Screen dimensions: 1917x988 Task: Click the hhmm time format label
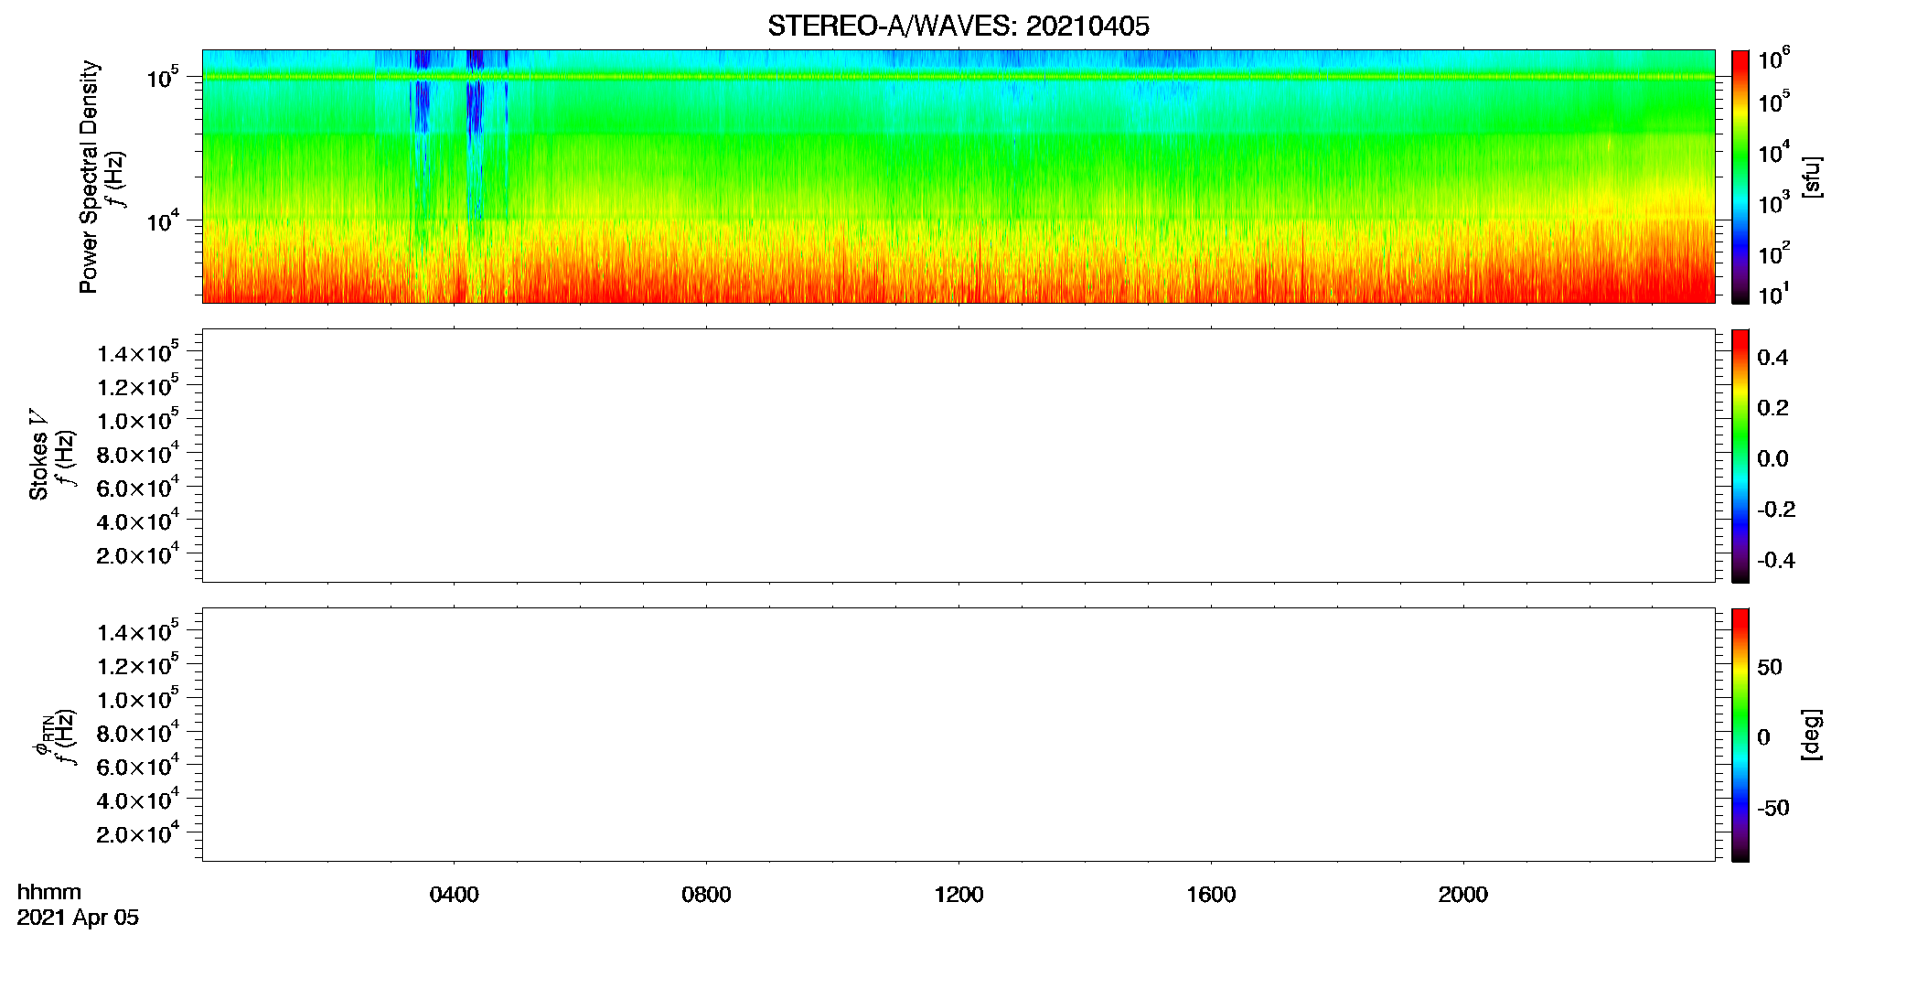[49, 892]
